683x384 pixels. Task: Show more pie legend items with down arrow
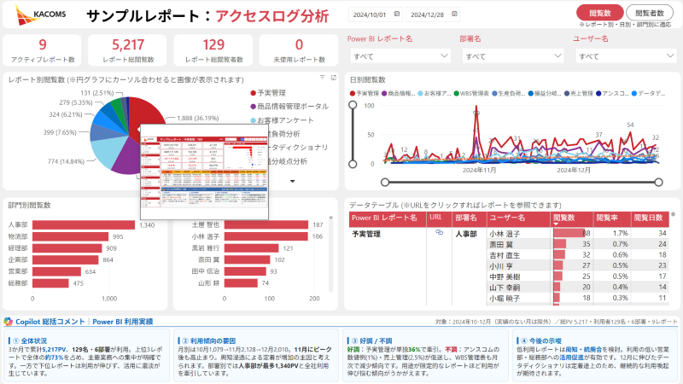tap(292, 181)
